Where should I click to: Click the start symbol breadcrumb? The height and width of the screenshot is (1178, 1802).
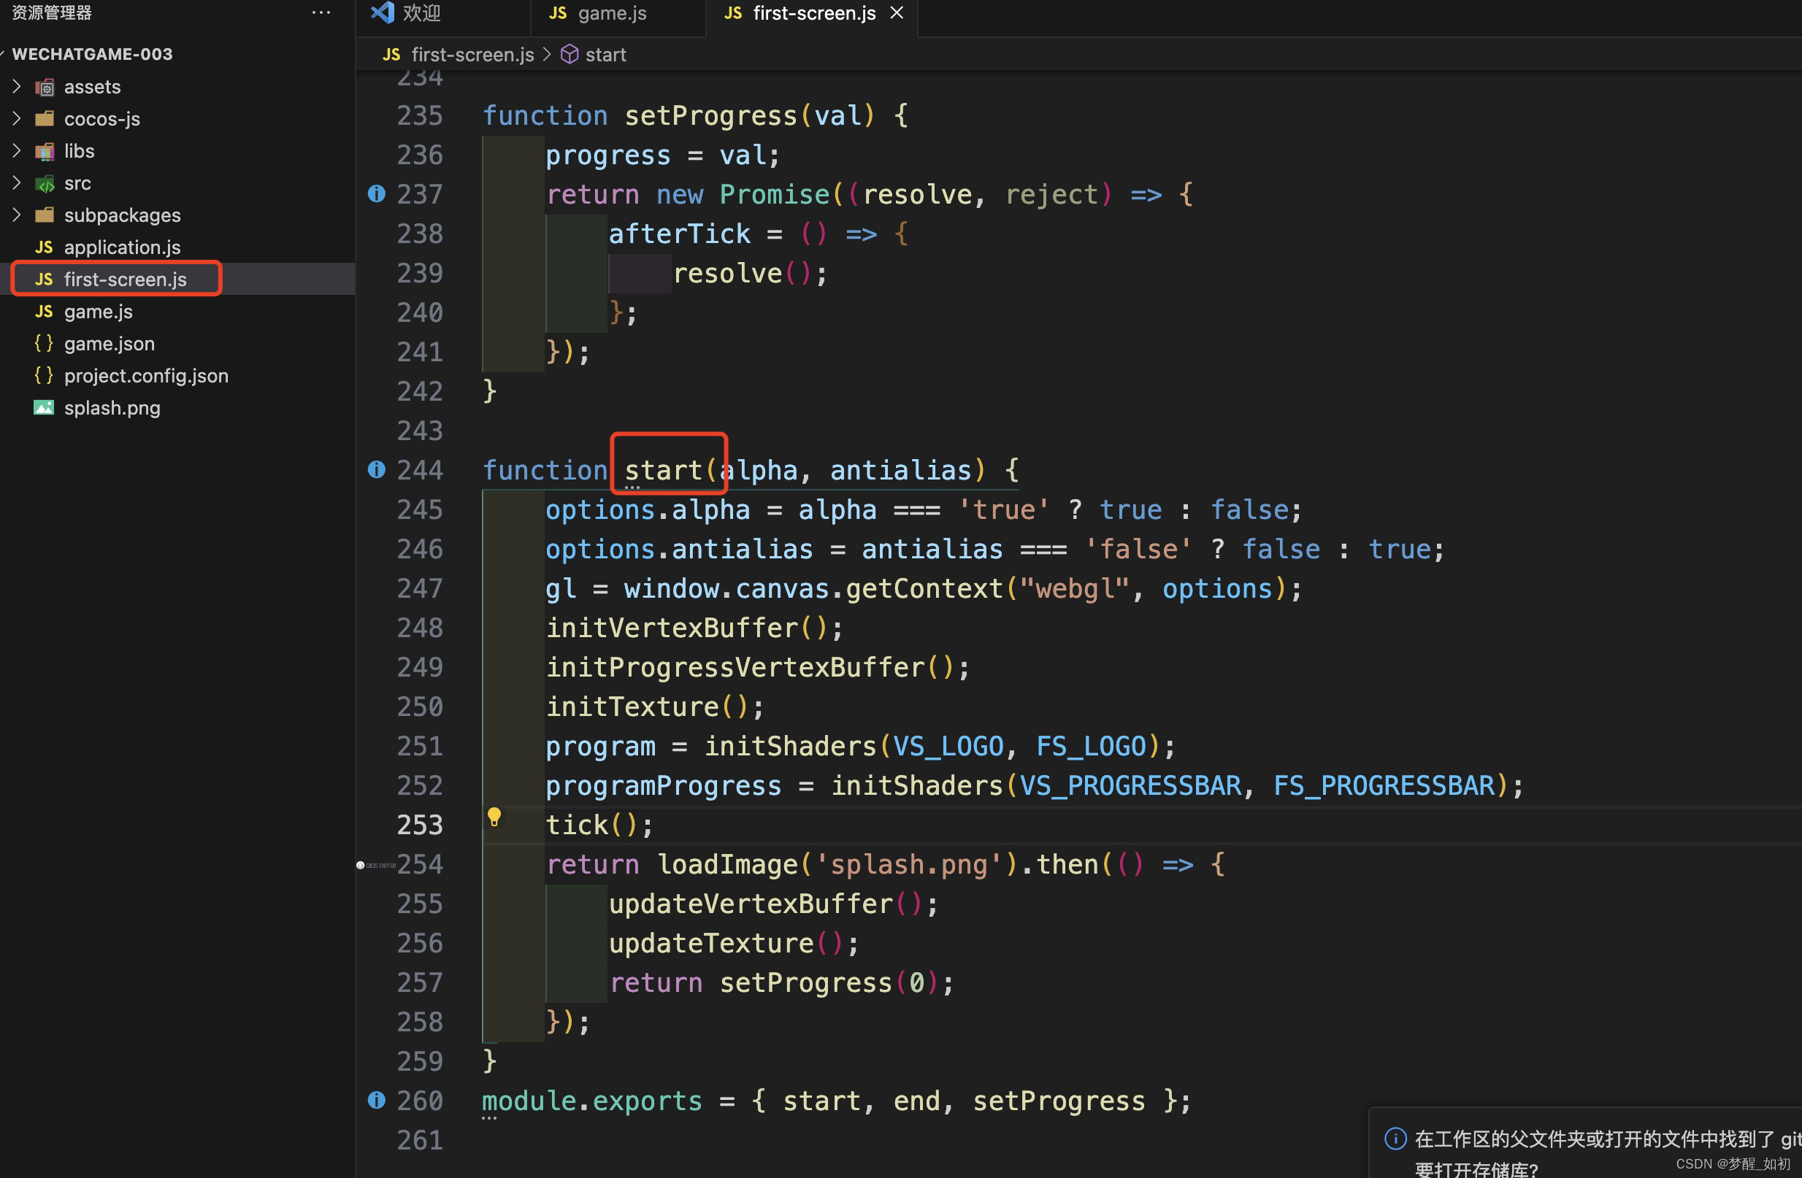click(606, 55)
